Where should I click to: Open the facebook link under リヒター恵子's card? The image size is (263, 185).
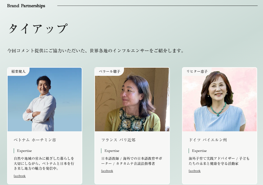(195, 171)
